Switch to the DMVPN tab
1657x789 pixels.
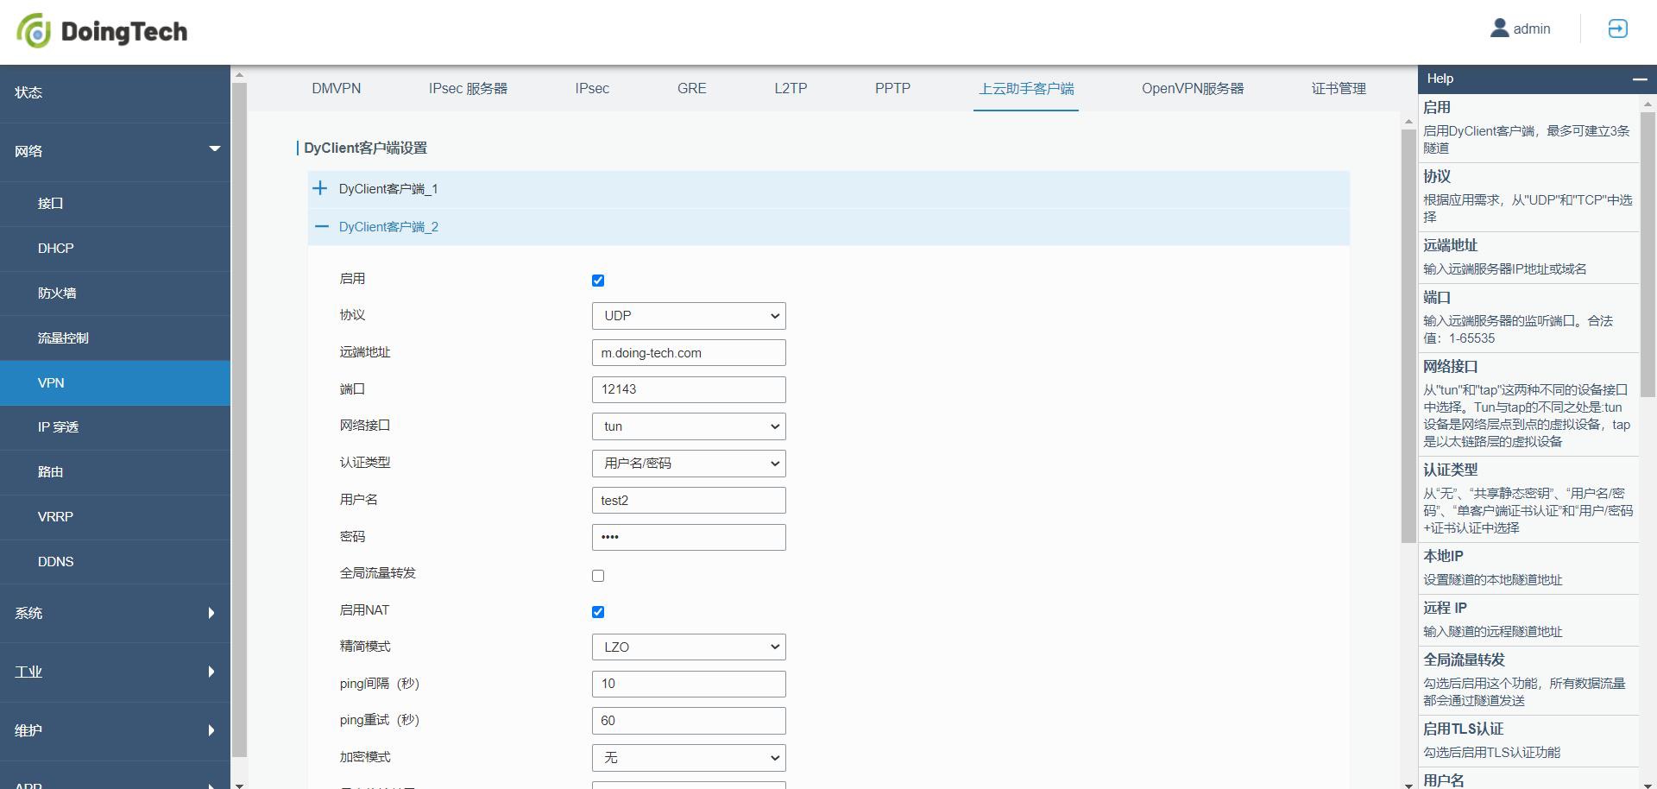click(x=337, y=88)
